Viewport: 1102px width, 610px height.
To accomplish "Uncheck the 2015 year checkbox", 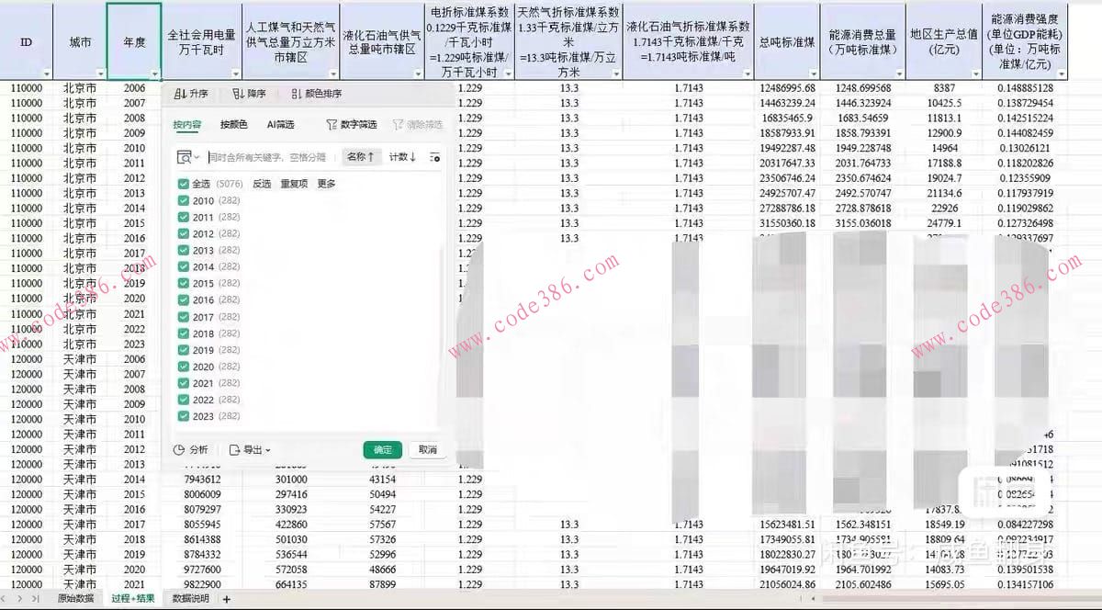I will [x=184, y=283].
